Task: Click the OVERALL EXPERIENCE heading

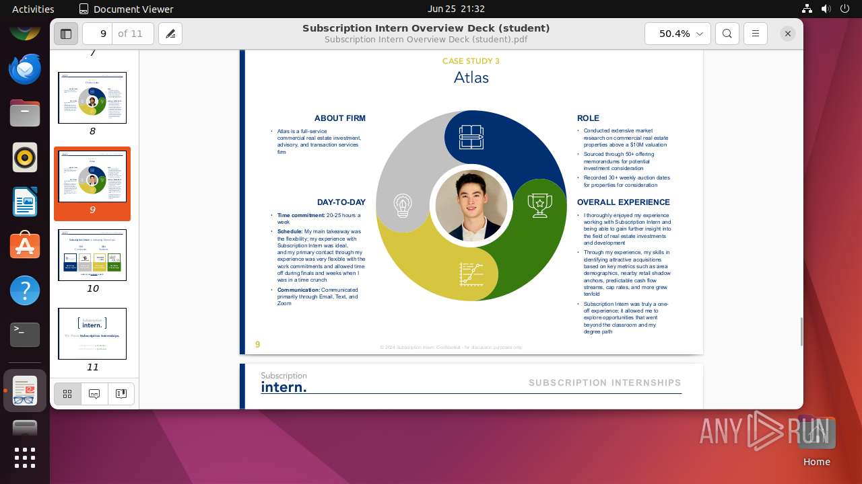Action: pyautogui.click(x=624, y=202)
